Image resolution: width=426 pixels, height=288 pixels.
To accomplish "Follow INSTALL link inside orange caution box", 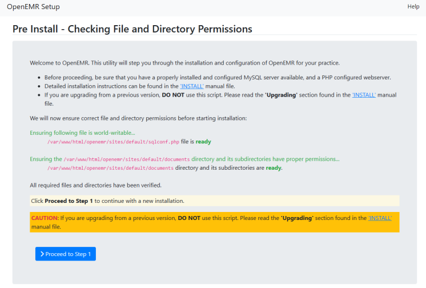I will coord(380,218).
